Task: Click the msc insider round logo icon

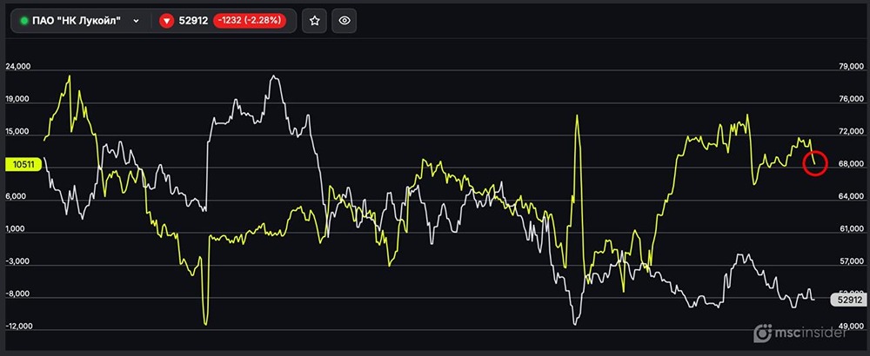Action: [762, 333]
